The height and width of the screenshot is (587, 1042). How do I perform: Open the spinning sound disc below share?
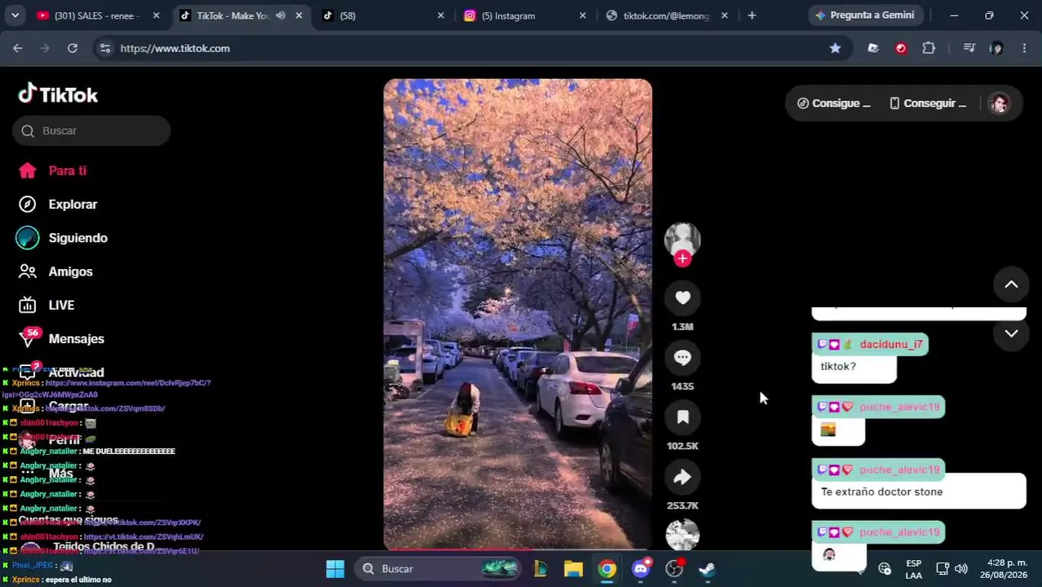682,534
